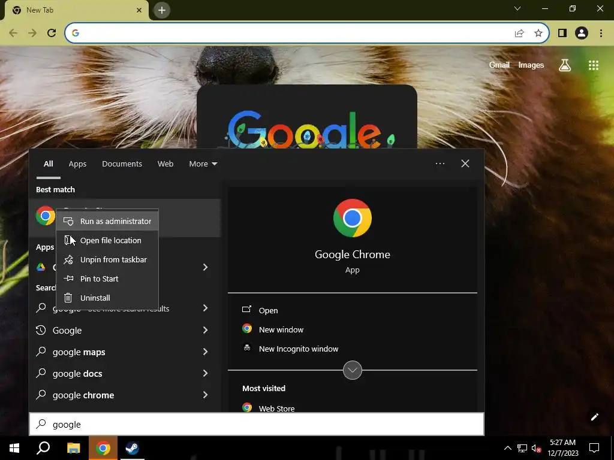Viewport: 614px width, 460px height.
Task: Share this page icon in address bar
Action: click(x=519, y=33)
